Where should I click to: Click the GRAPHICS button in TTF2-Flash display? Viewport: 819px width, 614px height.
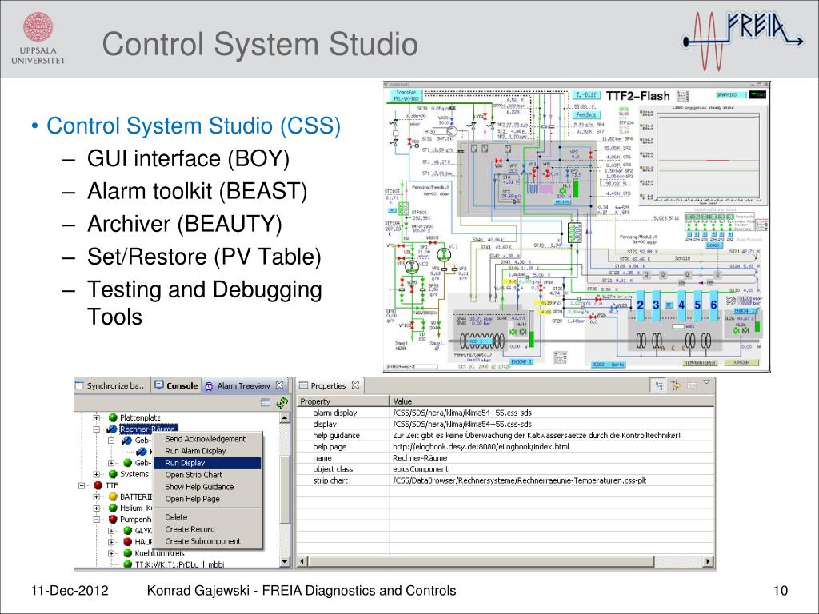(x=729, y=94)
